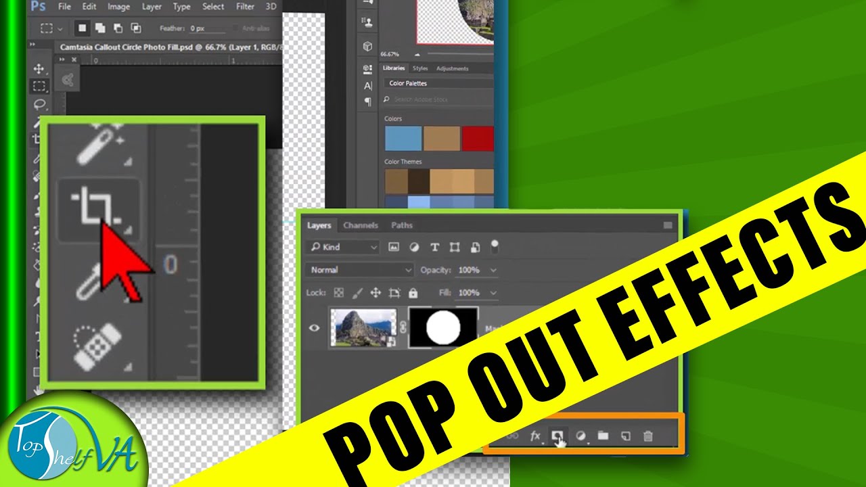This screenshot has width=866, height=487.
Task: Click the Photoshop Ps logo
Action: point(39,7)
